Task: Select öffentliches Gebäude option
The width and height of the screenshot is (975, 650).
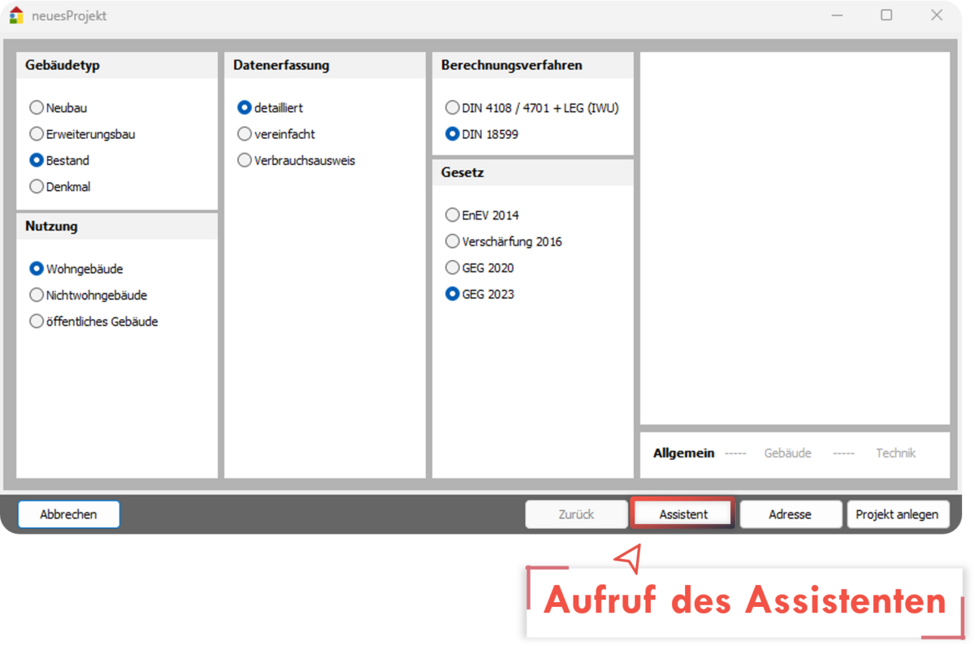Action: [x=37, y=322]
